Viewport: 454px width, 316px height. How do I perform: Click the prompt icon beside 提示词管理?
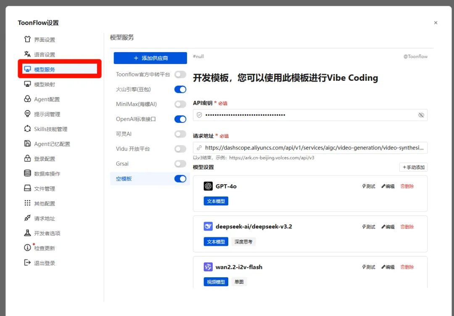[27, 114]
